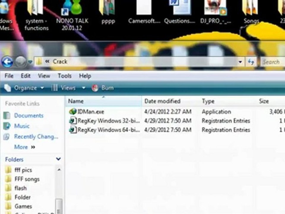Sort files by Type column

click(x=228, y=101)
